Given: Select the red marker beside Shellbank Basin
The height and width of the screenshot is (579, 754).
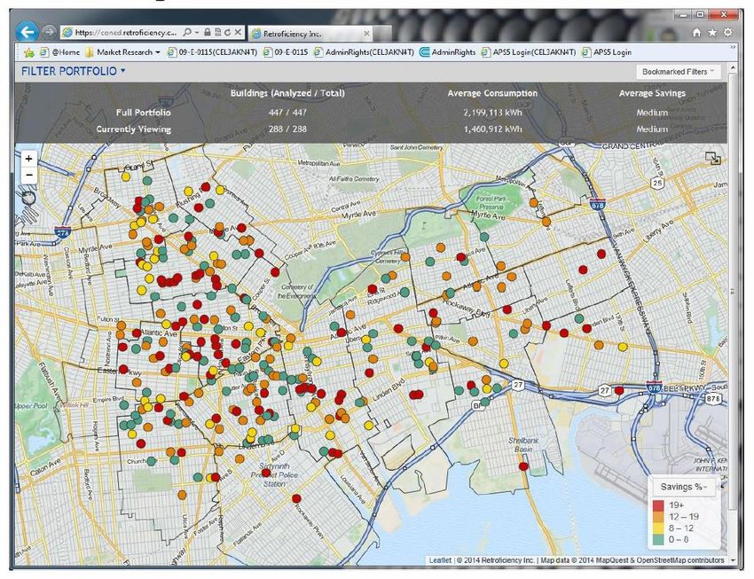Looking at the screenshot, I should pyautogui.click(x=523, y=466).
